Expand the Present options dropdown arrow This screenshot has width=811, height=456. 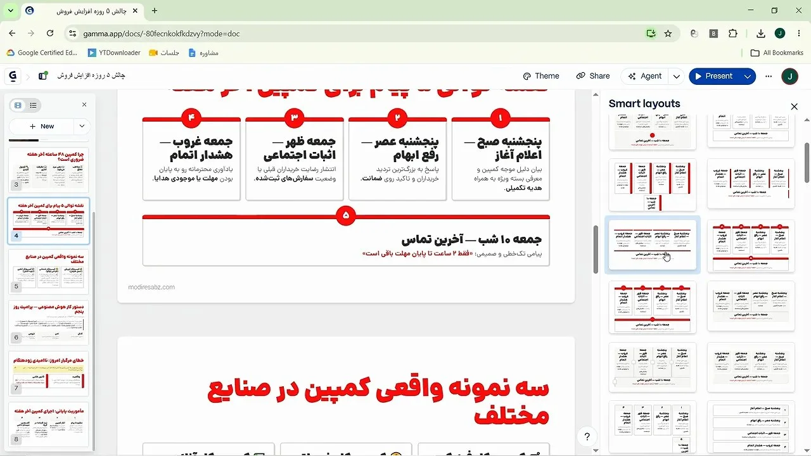[748, 76]
